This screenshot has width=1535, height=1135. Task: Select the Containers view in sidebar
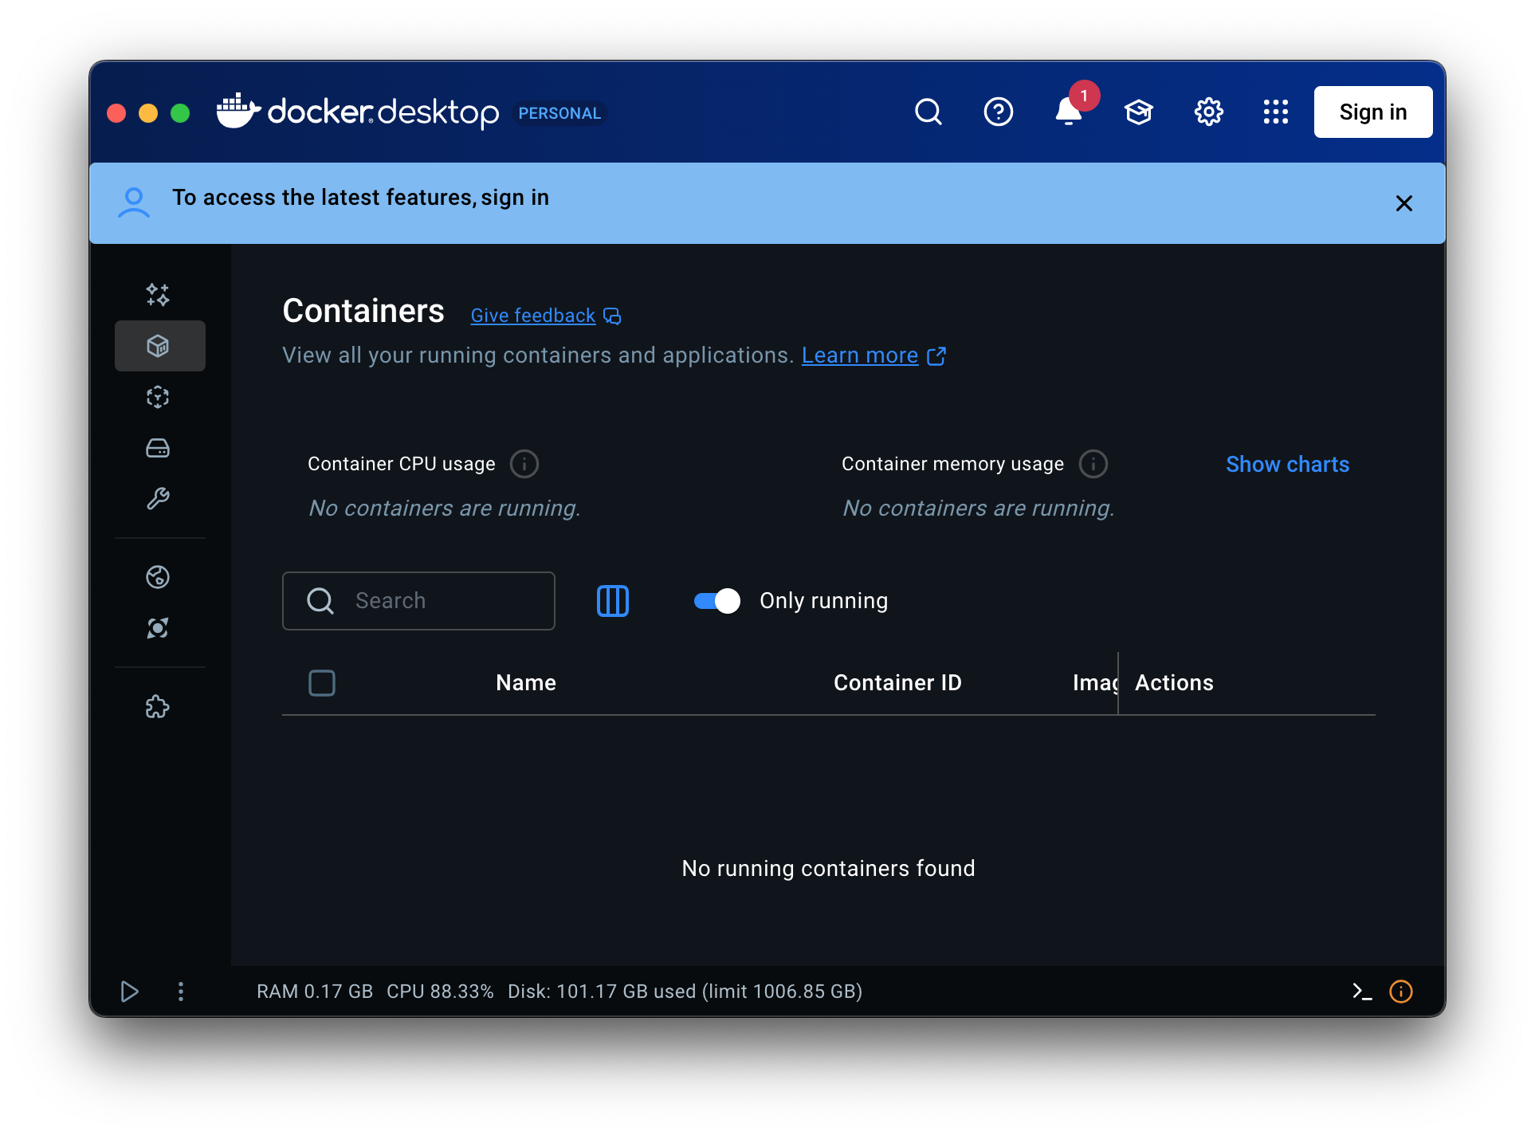pos(159,345)
